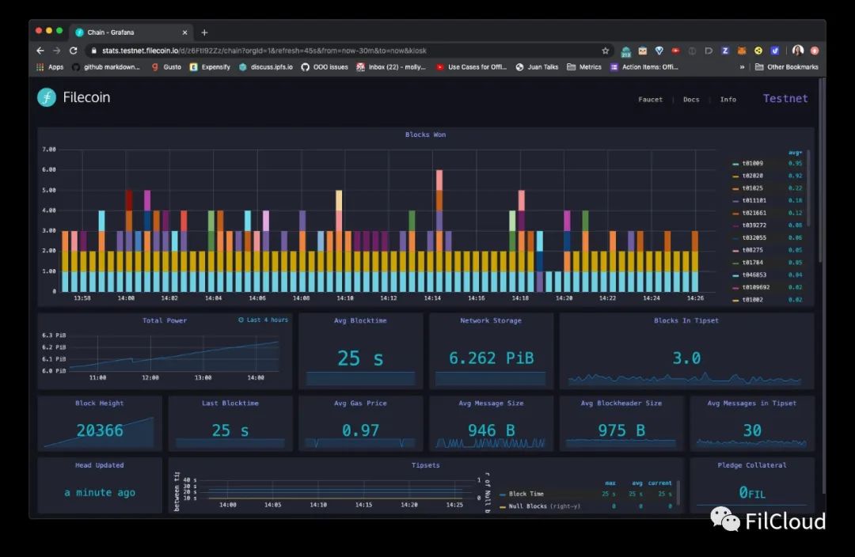Viewport: 855px width, 557px height.
Task: Toggle series t021661 in the legend
Action: tap(754, 213)
